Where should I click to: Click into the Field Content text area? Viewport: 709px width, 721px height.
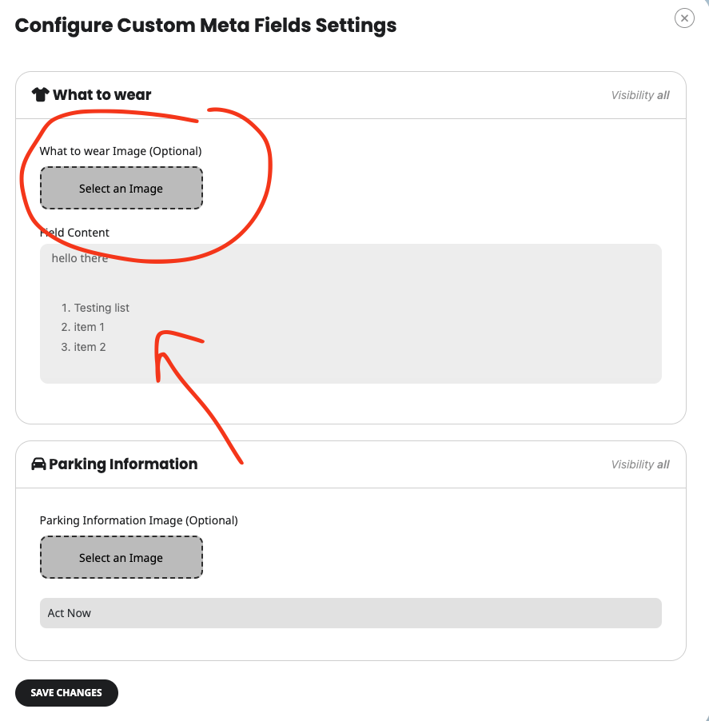(350, 313)
